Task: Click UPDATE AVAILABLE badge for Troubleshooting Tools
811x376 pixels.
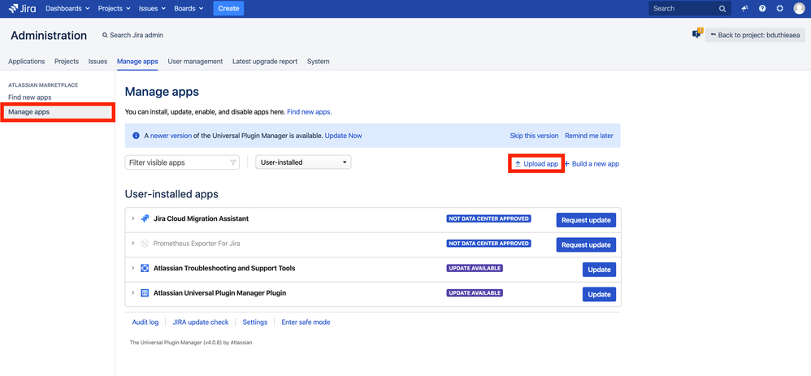Action: pos(475,269)
